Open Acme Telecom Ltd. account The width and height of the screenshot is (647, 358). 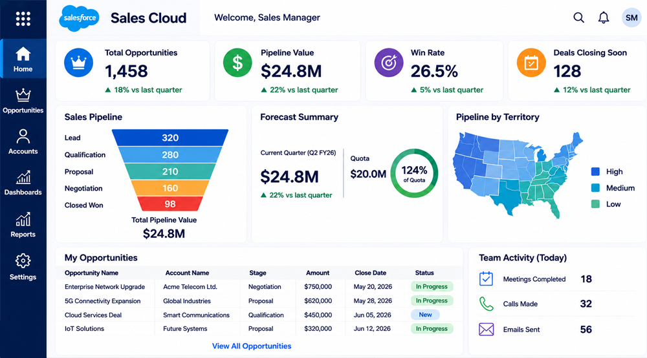pos(190,287)
